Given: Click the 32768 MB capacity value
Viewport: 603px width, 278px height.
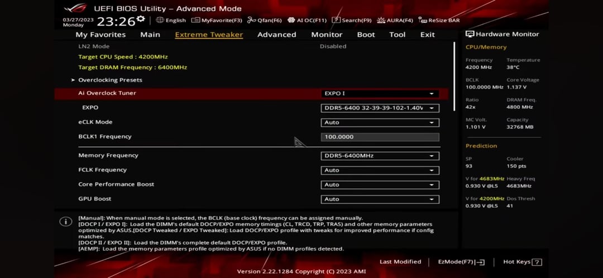Looking at the screenshot, I should [x=520, y=127].
